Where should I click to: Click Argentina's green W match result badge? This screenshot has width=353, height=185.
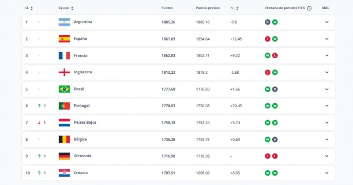click(275, 22)
